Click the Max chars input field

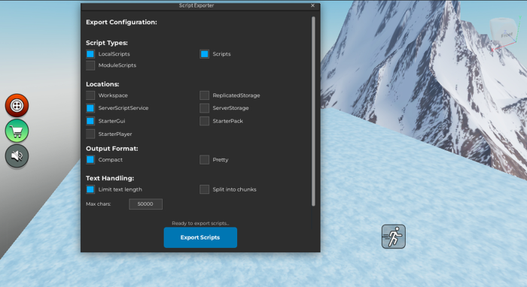145,204
